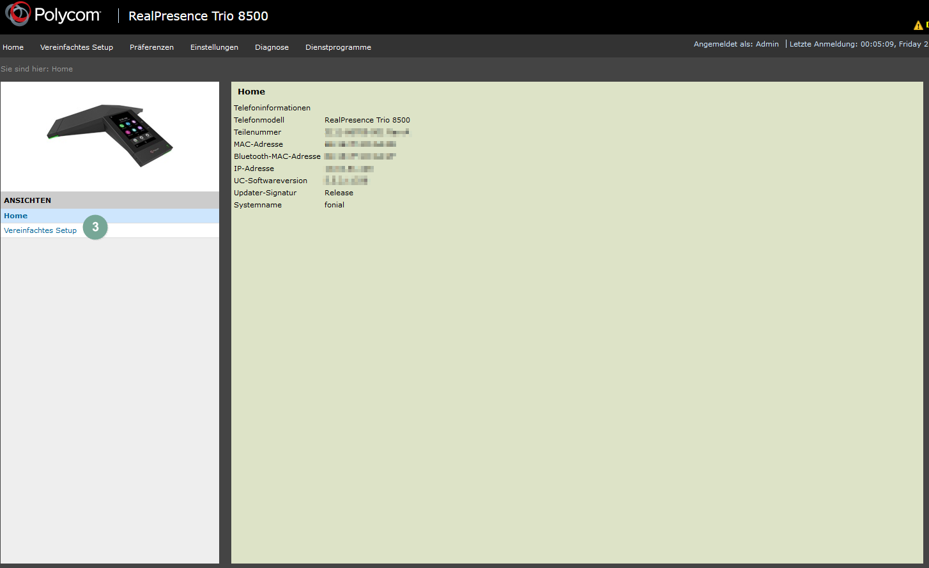Click the Trio 8500 device image
Image resolution: width=929 pixels, height=568 pixels.
(x=110, y=135)
